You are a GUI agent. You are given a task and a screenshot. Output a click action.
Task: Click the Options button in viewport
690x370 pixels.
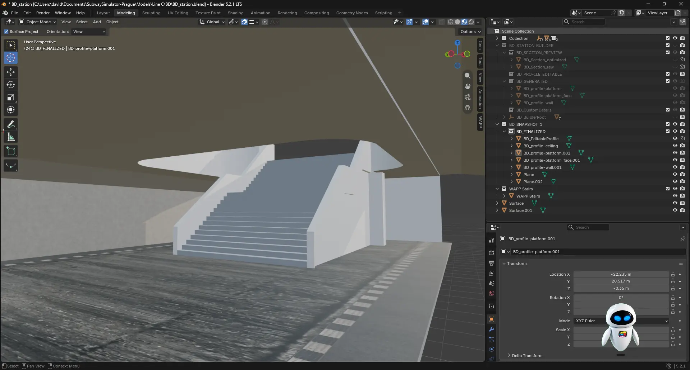470,32
